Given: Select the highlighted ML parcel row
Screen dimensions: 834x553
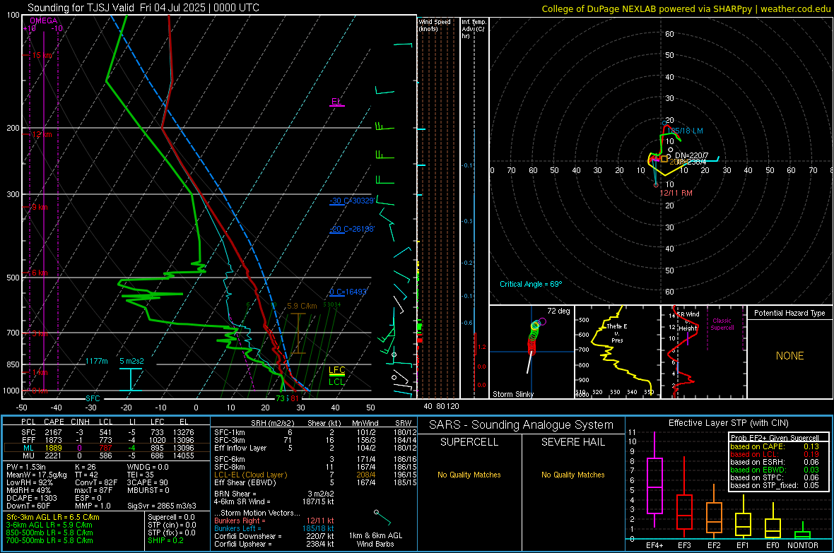Looking at the screenshot, I should 107,448.
